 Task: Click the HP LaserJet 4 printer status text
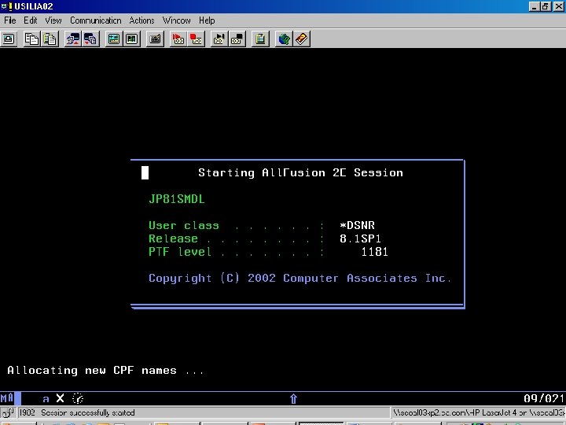(x=479, y=412)
